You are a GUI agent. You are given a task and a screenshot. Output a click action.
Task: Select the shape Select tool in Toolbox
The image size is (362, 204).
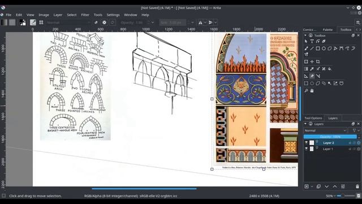click(x=306, y=41)
